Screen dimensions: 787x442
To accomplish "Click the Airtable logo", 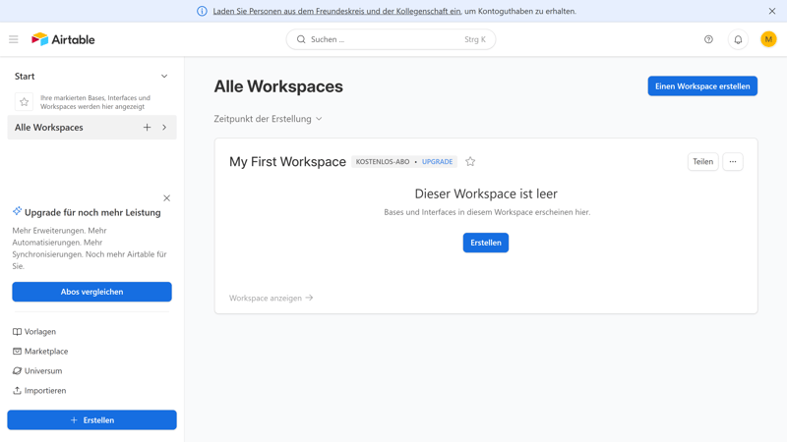I will point(63,39).
